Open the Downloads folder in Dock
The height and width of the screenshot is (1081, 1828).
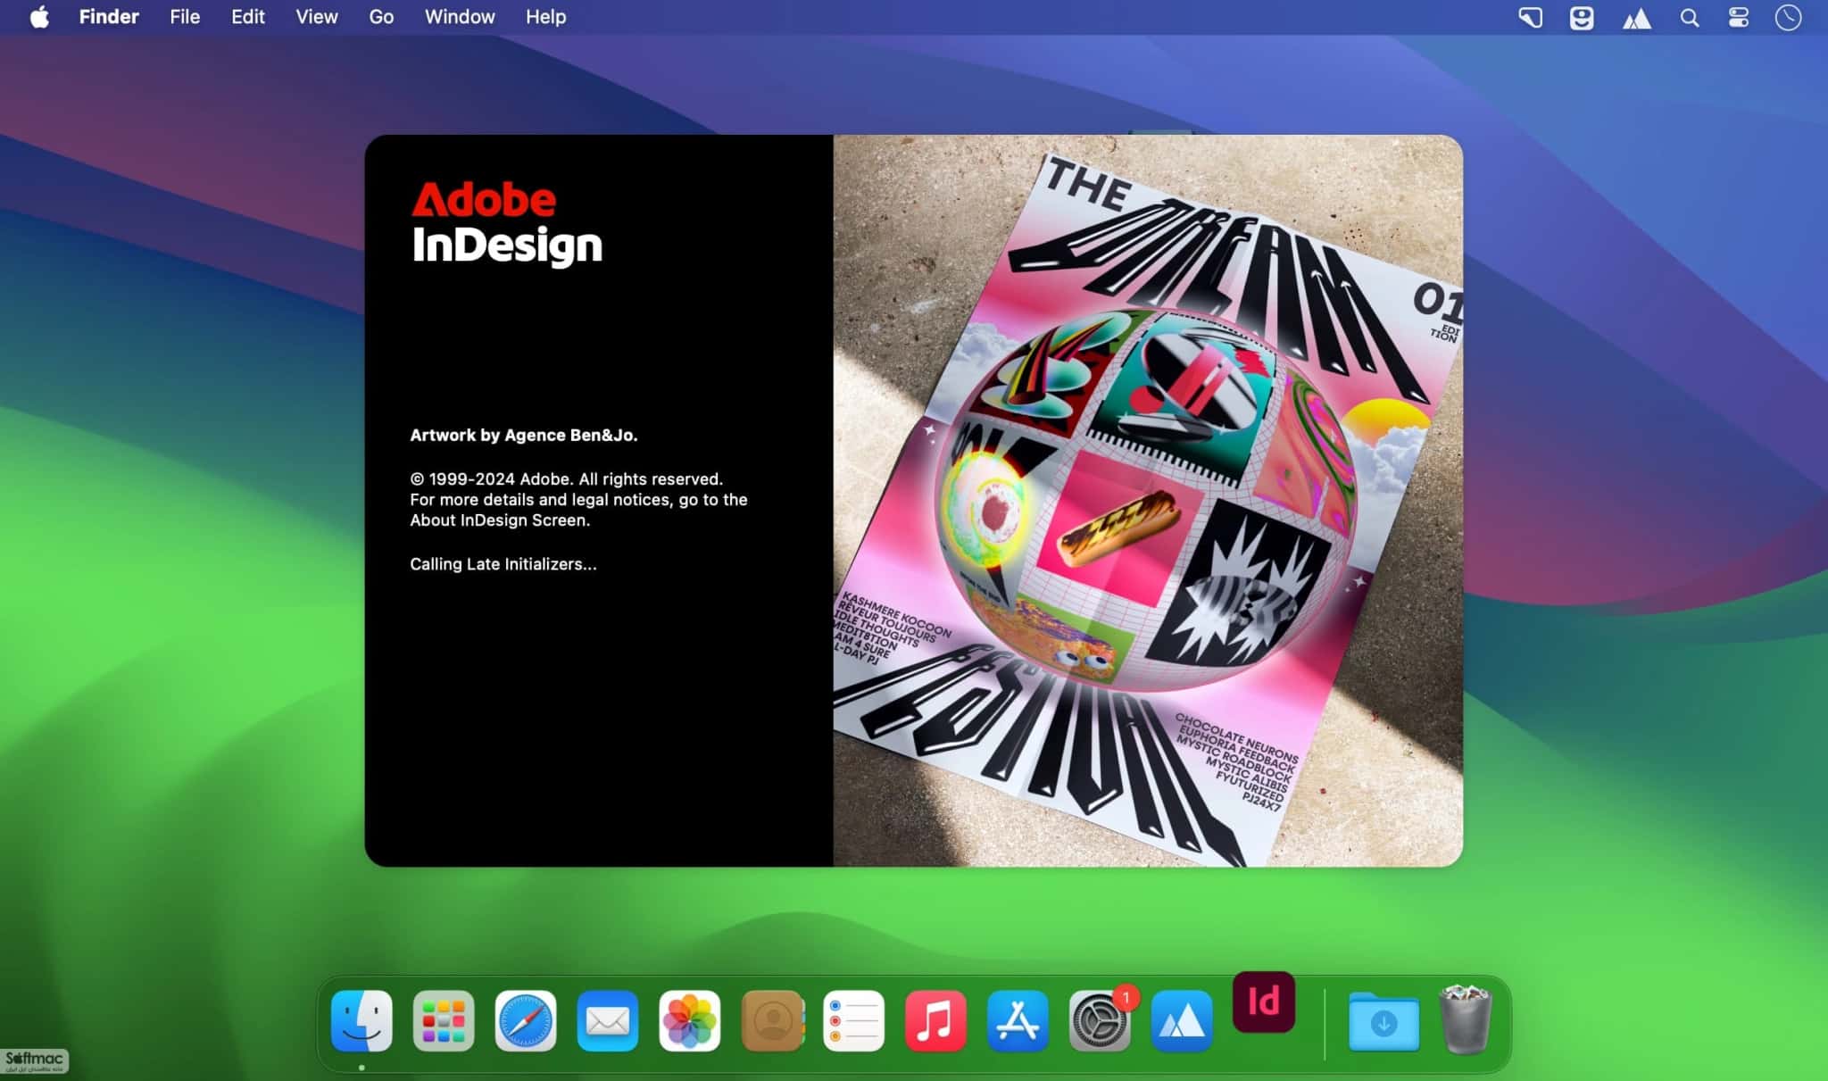coord(1383,1022)
